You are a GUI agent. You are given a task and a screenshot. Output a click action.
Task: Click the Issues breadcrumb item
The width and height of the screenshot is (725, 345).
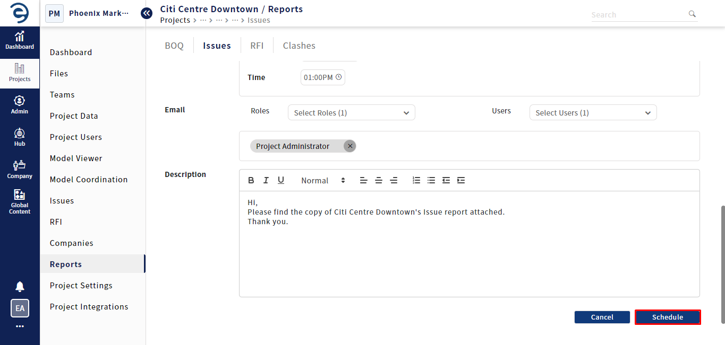point(259,20)
